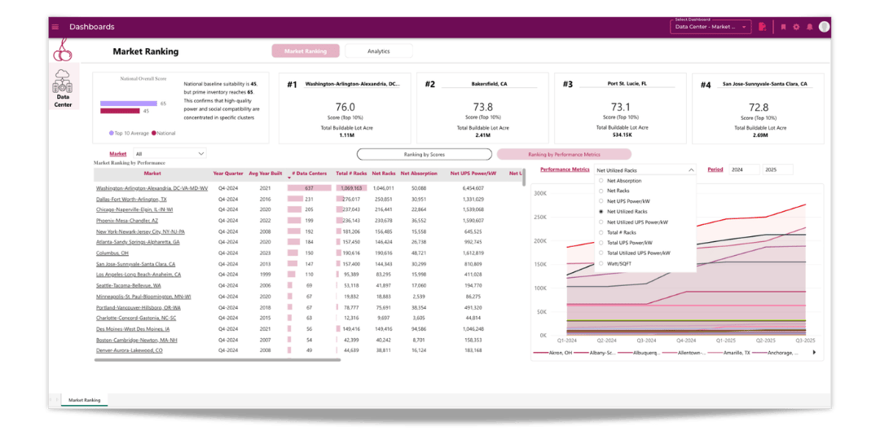The width and height of the screenshot is (880, 440).
Task: Click the user profile avatar
Action: coord(824,27)
